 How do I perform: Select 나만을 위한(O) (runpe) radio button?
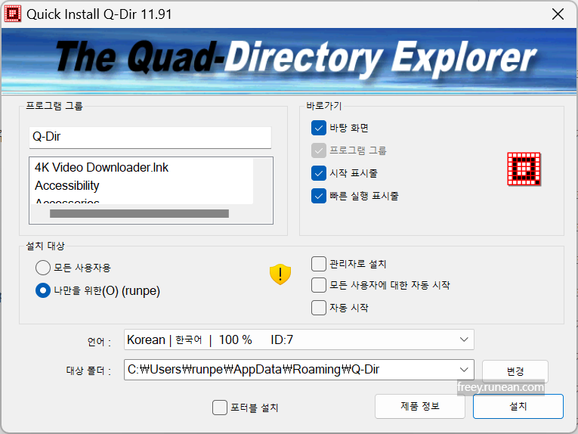click(x=43, y=290)
